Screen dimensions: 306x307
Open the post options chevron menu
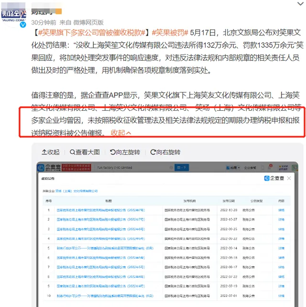click(x=300, y=4)
